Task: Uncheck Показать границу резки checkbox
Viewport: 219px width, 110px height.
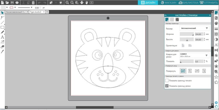Action: [167, 86]
